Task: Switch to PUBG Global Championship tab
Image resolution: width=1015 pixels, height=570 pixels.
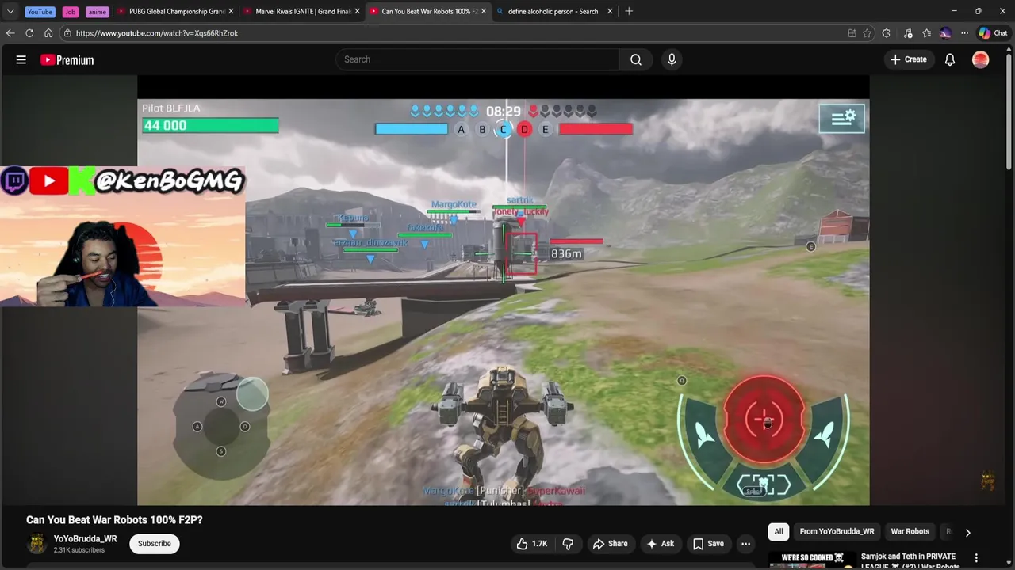Action: pos(174,11)
